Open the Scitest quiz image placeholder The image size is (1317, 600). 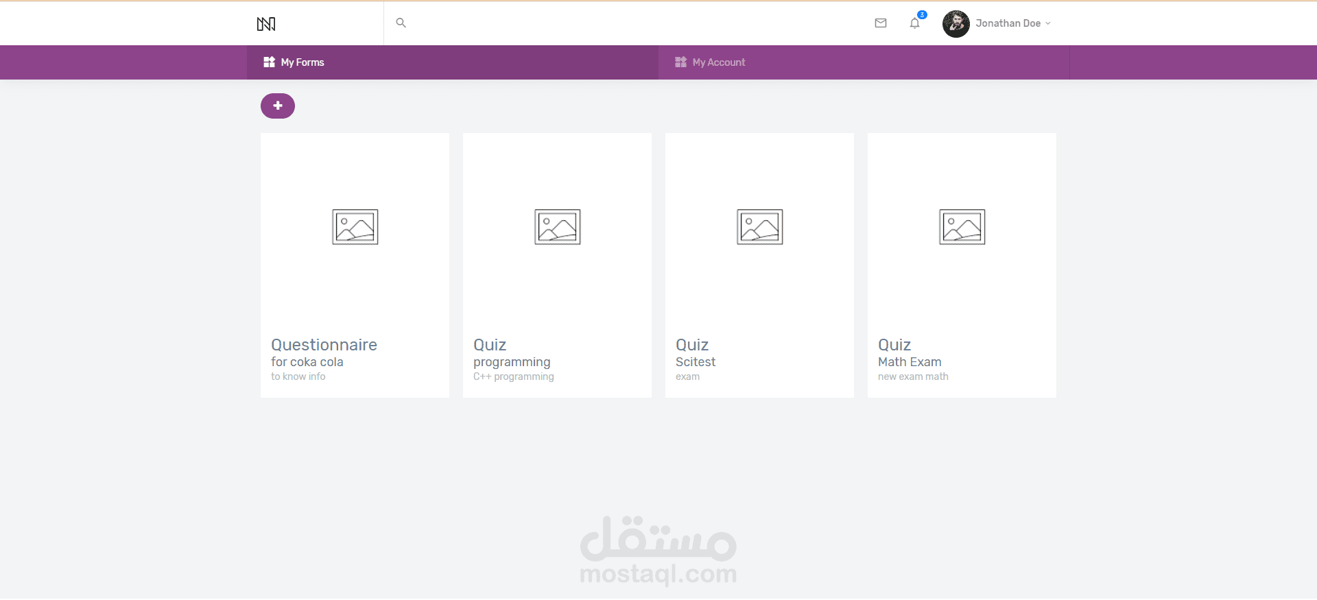760,227
